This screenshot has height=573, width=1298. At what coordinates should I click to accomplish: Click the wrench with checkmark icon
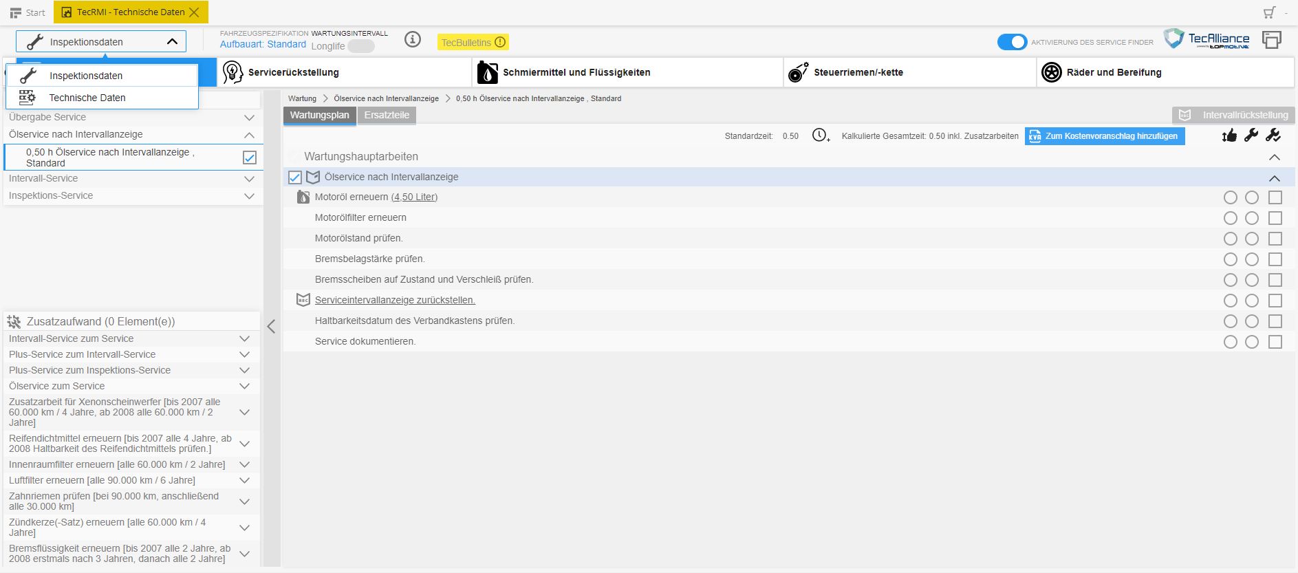1273,136
